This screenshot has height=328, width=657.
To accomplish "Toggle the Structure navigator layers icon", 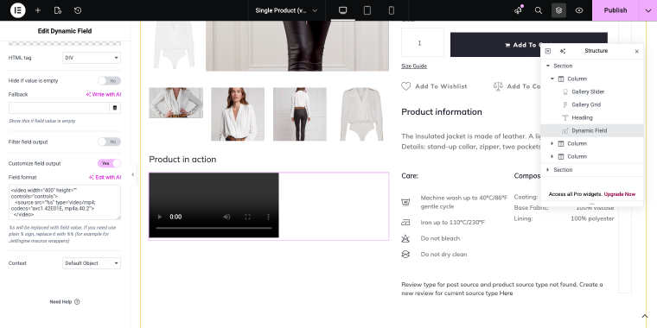I will point(558,10).
